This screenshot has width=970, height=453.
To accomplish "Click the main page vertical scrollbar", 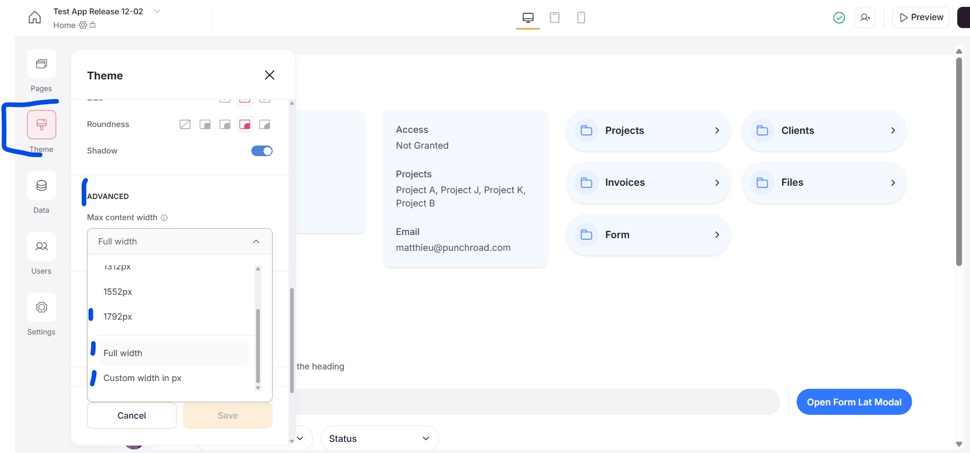I will [x=959, y=162].
